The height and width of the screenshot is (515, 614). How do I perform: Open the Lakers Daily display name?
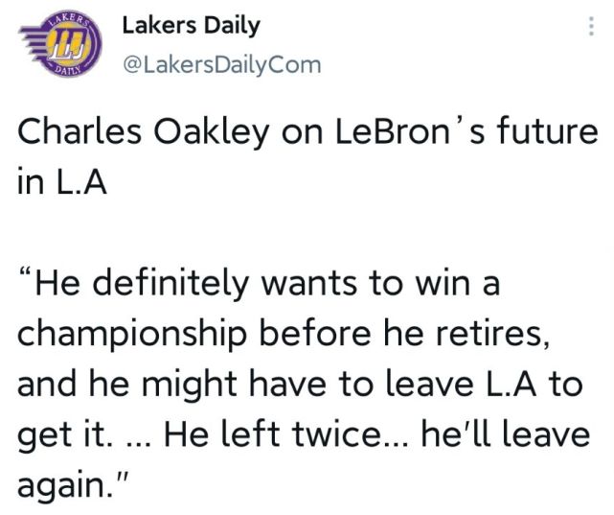[x=191, y=26]
